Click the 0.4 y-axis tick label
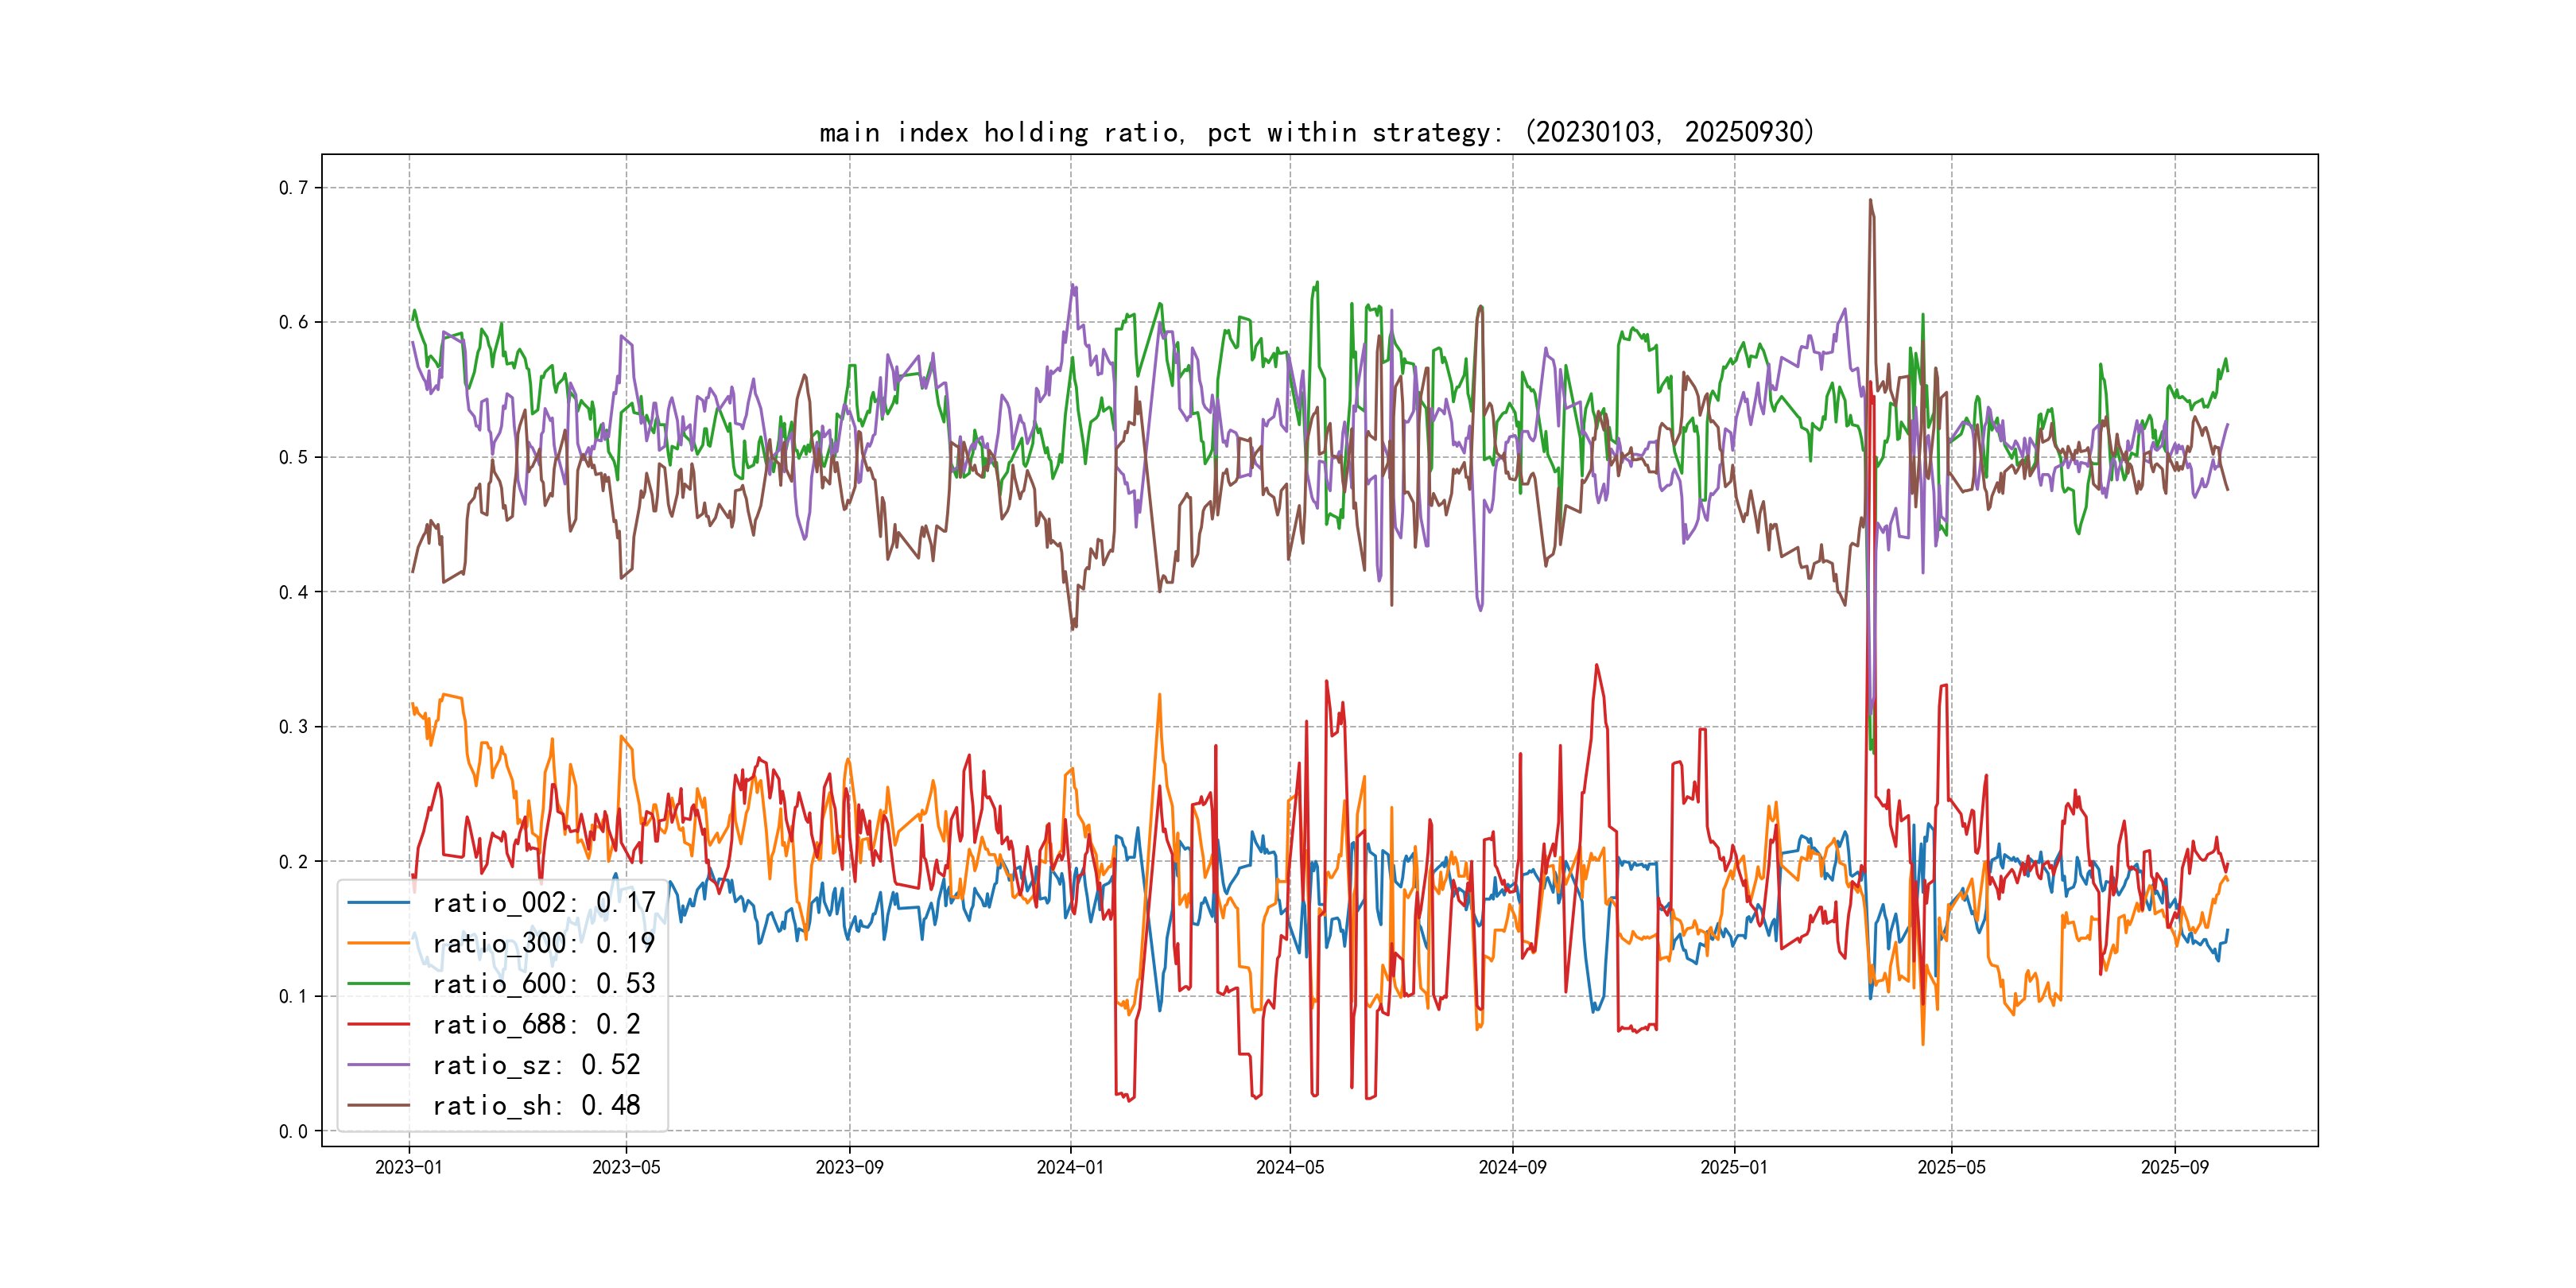The height and width of the screenshot is (1288, 2576). (293, 592)
